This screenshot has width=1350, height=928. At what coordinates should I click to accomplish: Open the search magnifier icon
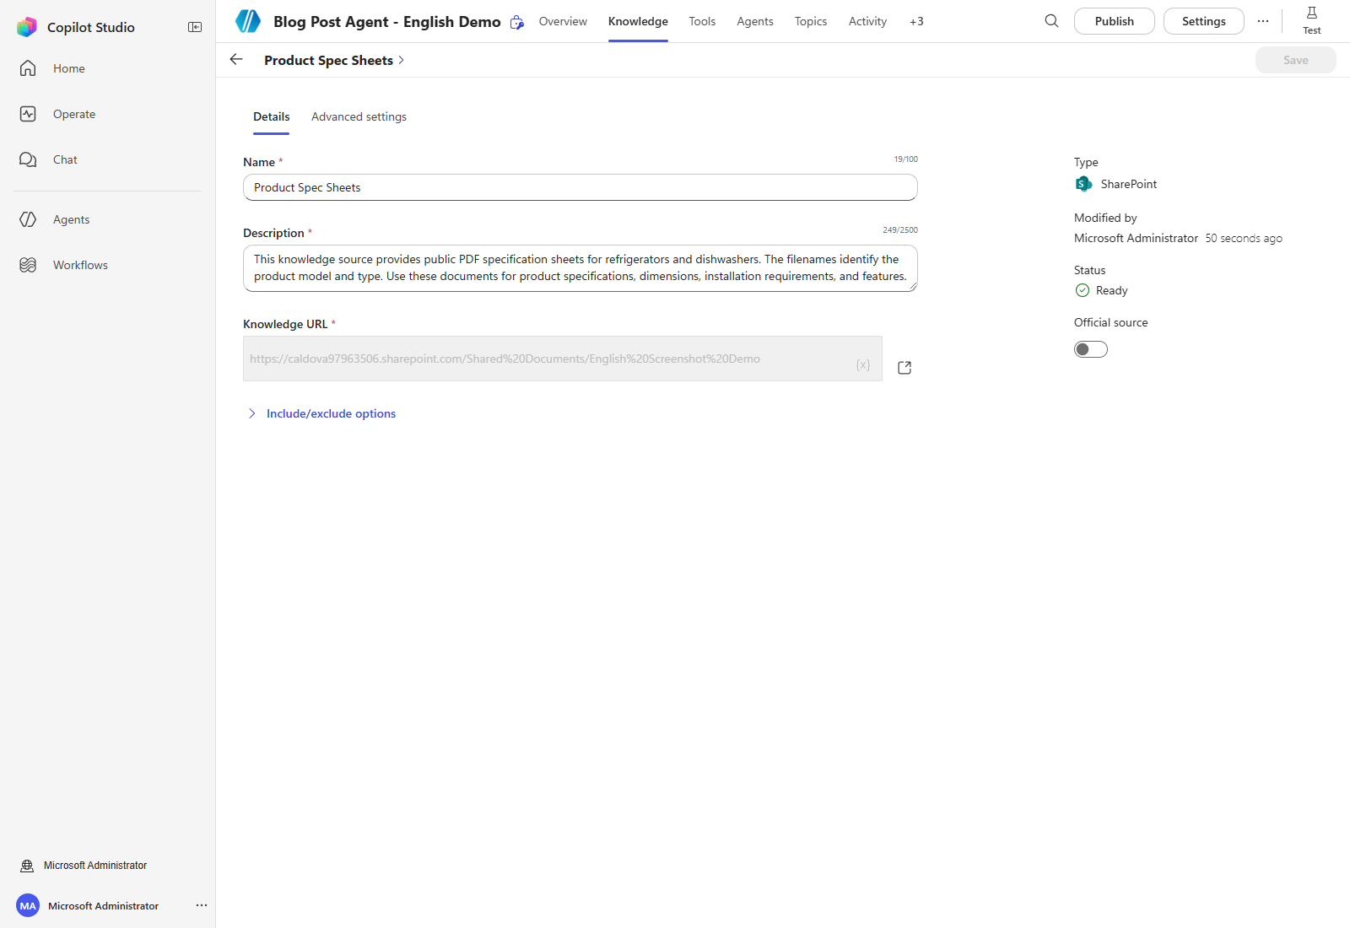tap(1051, 21)
